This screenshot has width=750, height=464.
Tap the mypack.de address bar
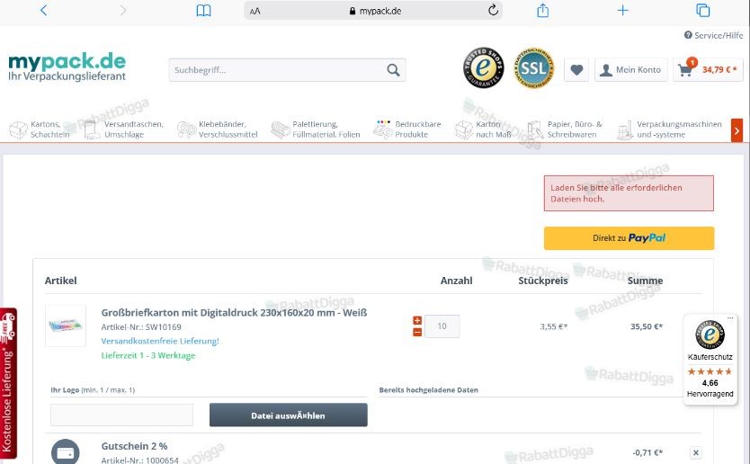click(373, 11)
